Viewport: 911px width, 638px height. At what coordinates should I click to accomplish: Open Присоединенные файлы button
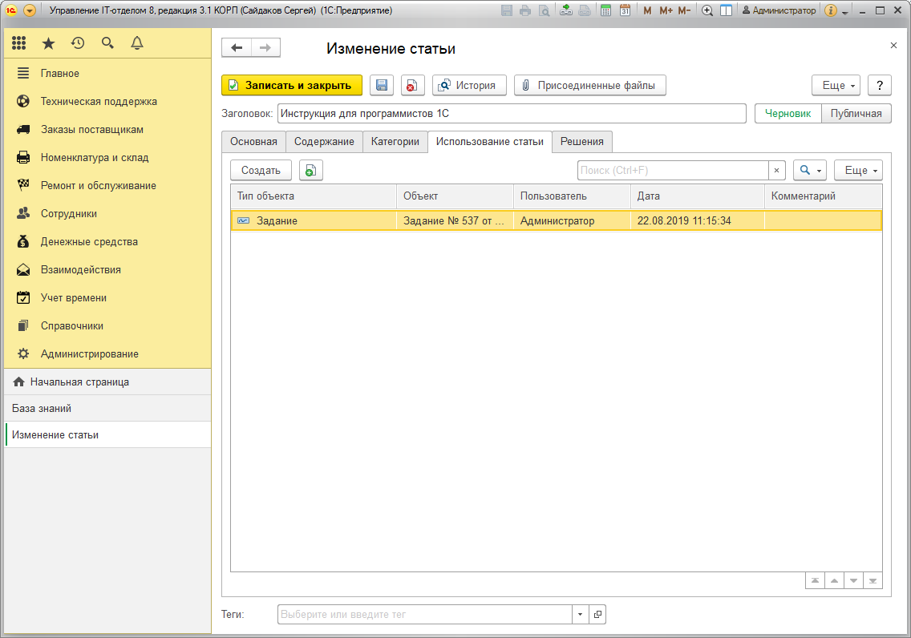589,85
